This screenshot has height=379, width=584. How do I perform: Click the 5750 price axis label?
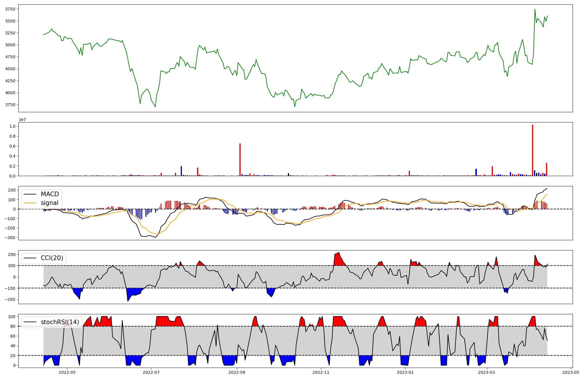click(x=10, y=9)
